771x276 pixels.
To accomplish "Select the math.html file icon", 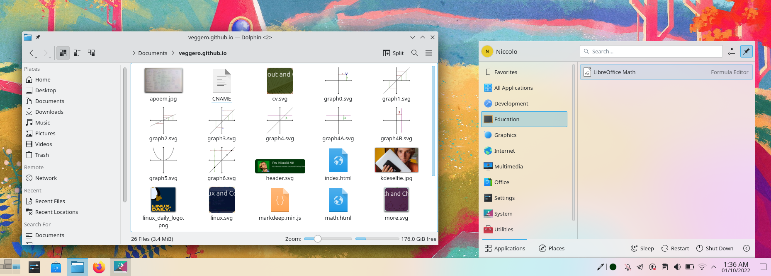I will (338, 200).
